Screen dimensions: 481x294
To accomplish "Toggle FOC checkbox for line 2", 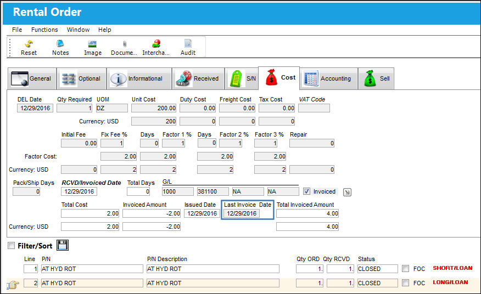I will pos(405,282).
